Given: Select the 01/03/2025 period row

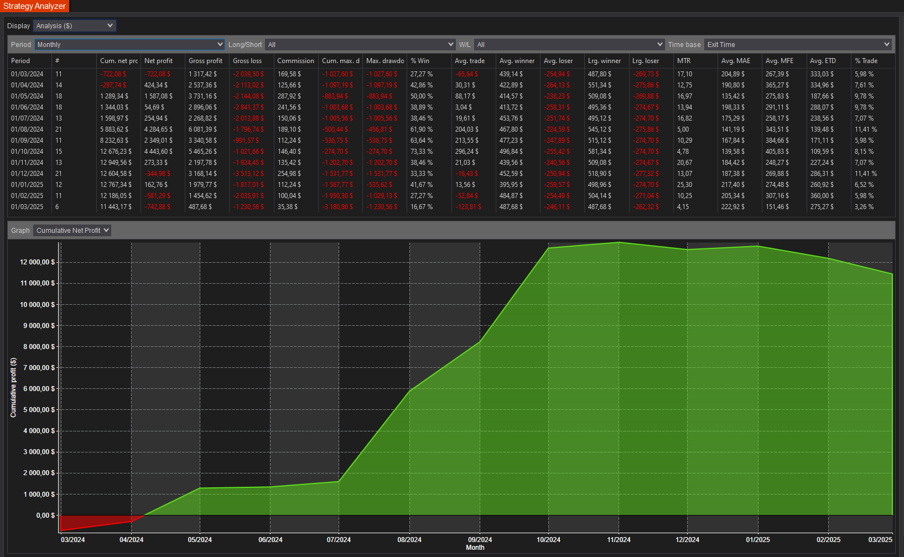Looking at the screenshot, I should point(451,207).
